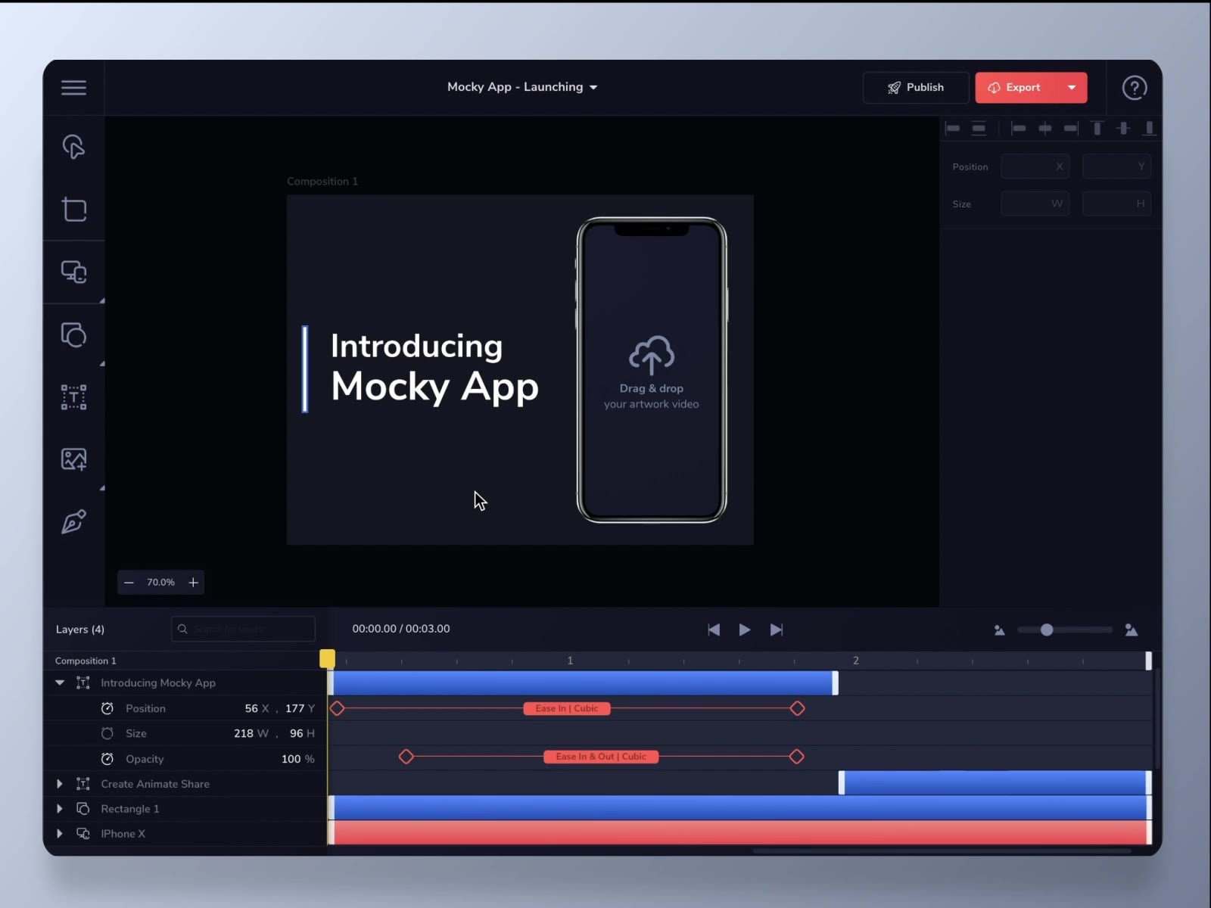Viewport: 1211px width, 908px height.
Task: Toggle Opacity keyframe stopwatch
Action: pos(107,759)
